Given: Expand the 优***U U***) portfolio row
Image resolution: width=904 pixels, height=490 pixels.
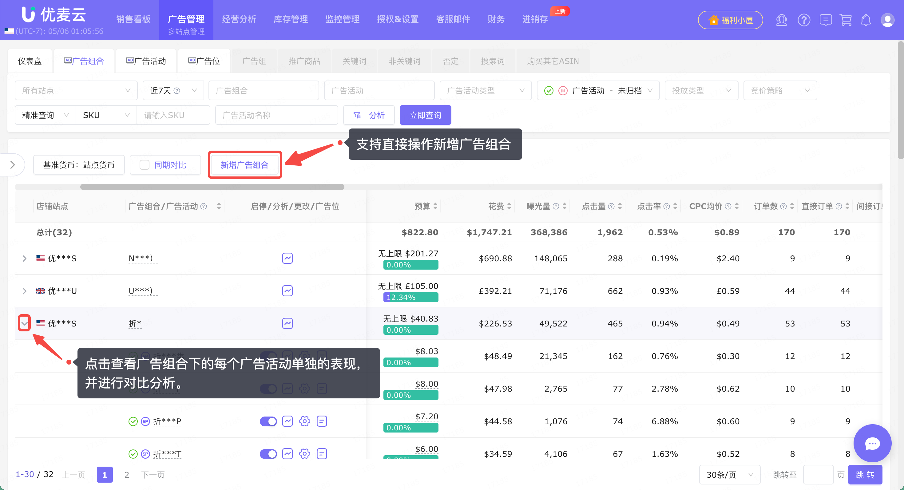Looking at the screenshot, I should [x=24, y=291].
